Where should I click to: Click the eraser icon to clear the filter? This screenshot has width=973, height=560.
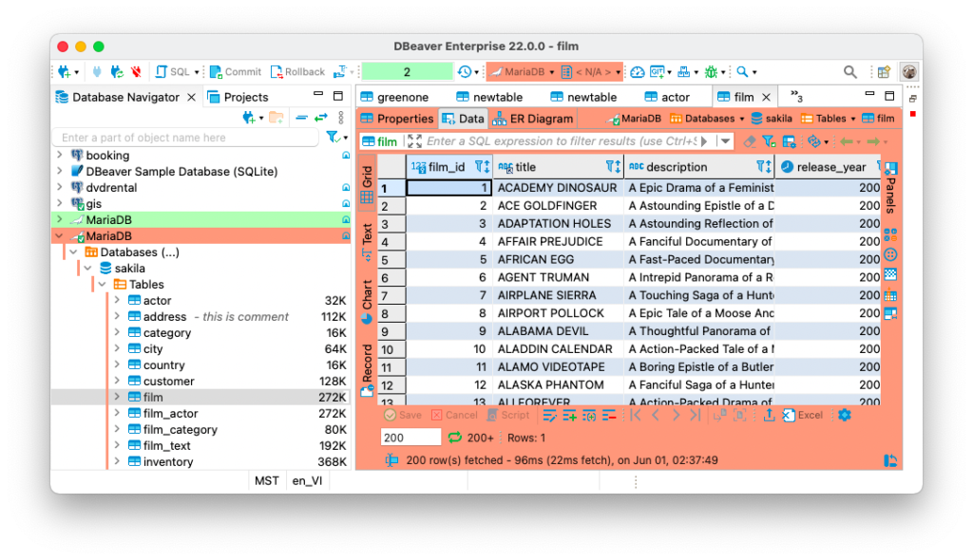click(750, 142)
